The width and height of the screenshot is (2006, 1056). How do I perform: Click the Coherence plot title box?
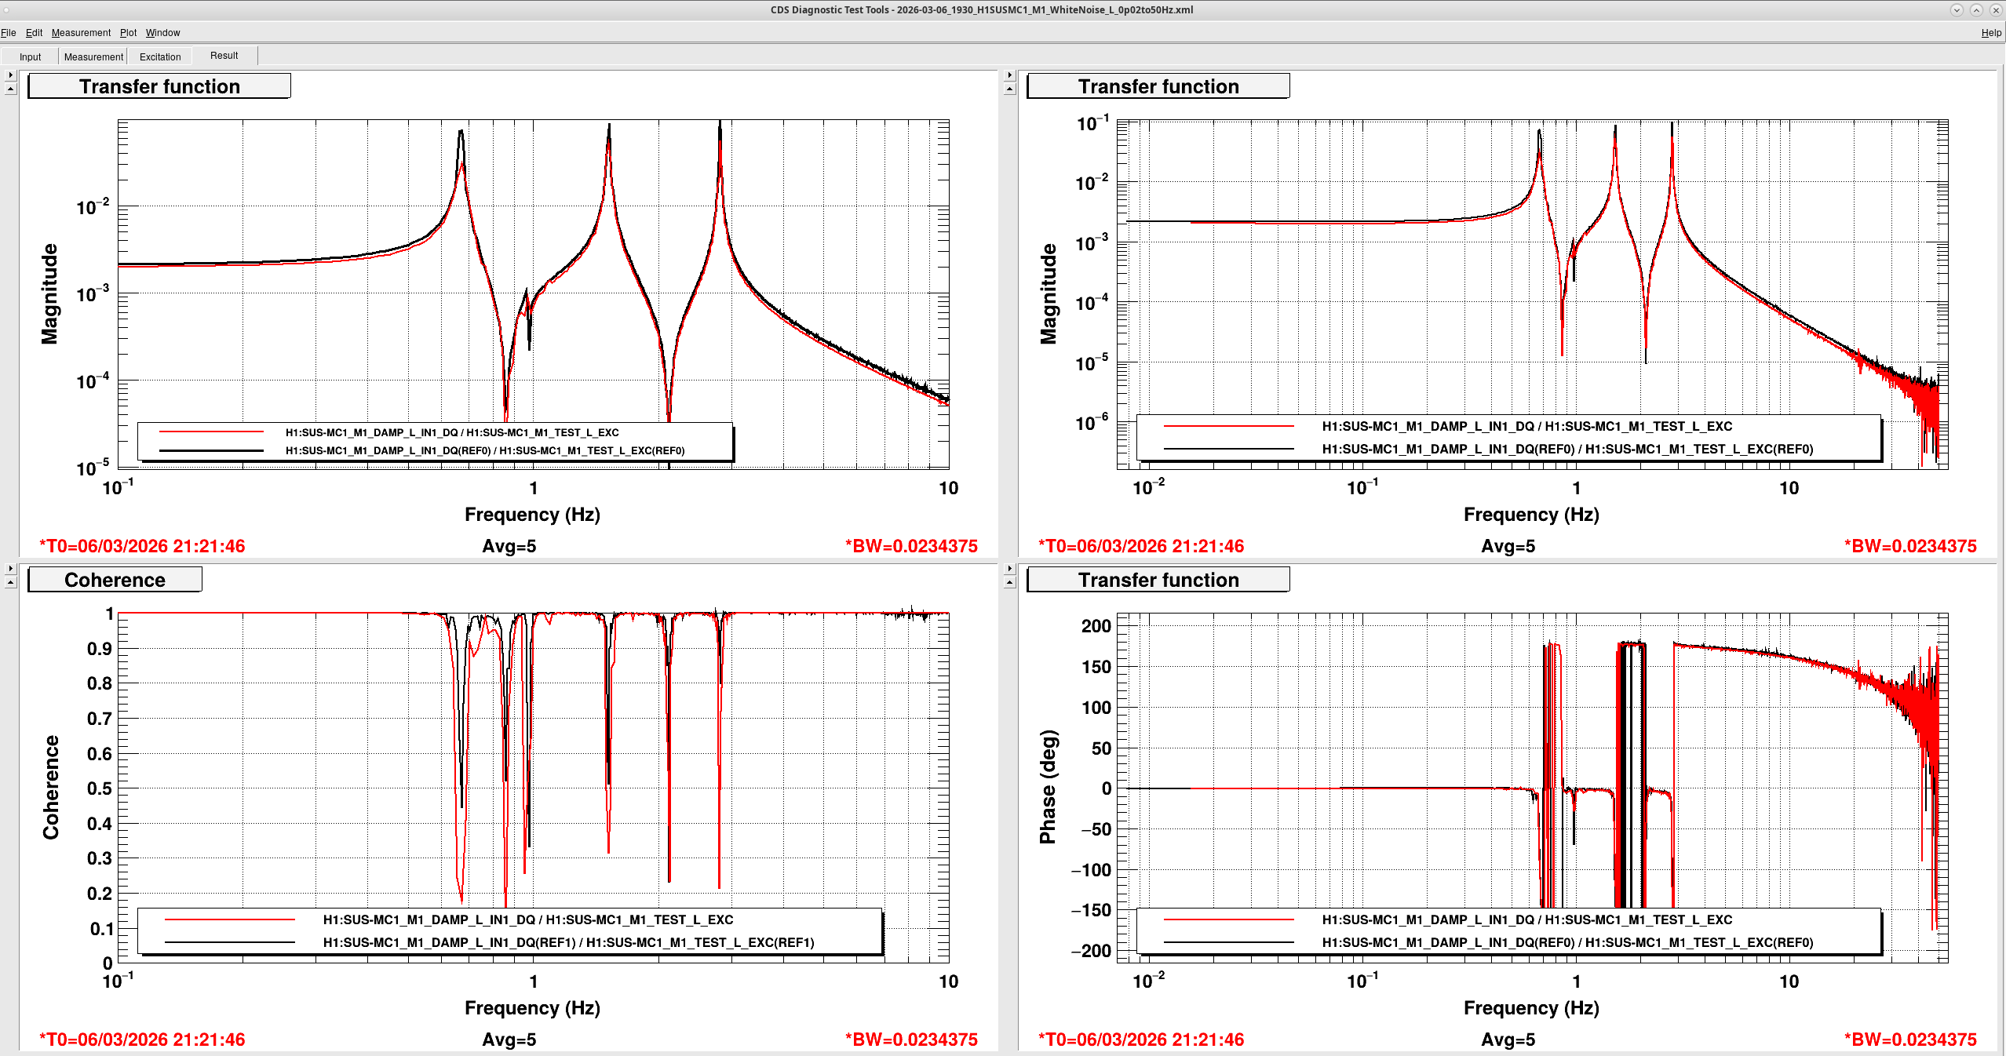tap(115, 580)
